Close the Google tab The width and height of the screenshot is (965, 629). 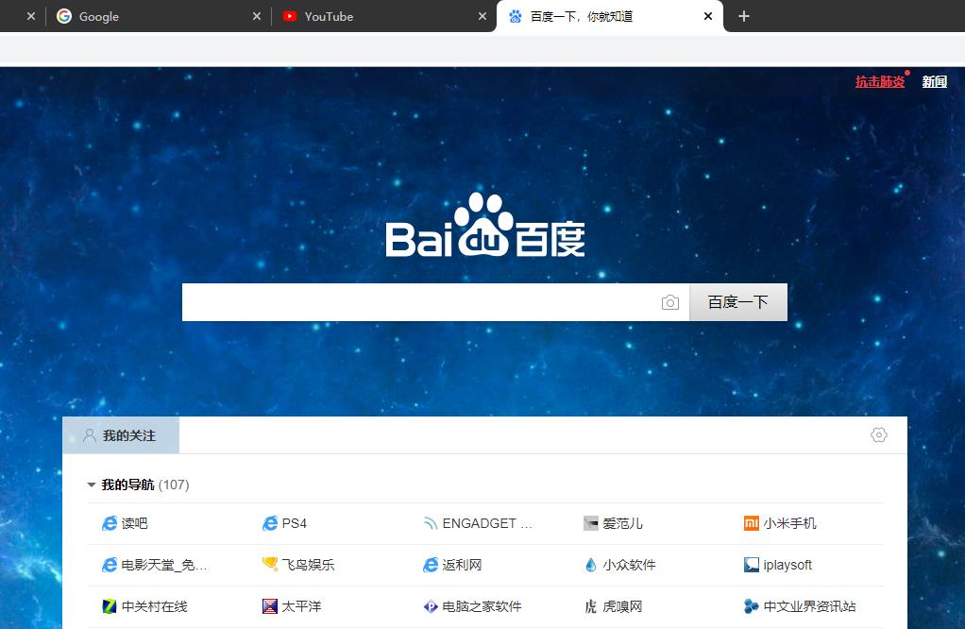pos(257,16)
